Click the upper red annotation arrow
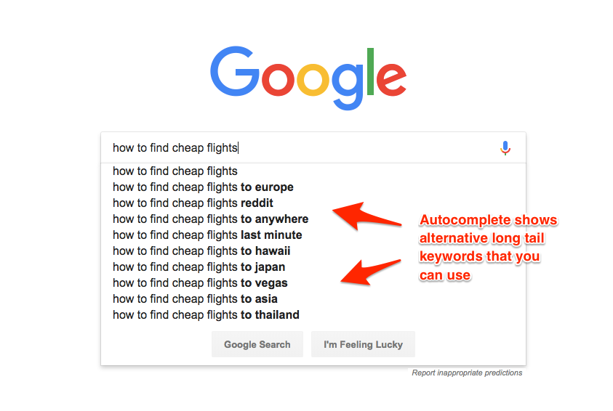The width and height of the screenshot is (613, 411). pyautogui.click(x=366, y=216)
